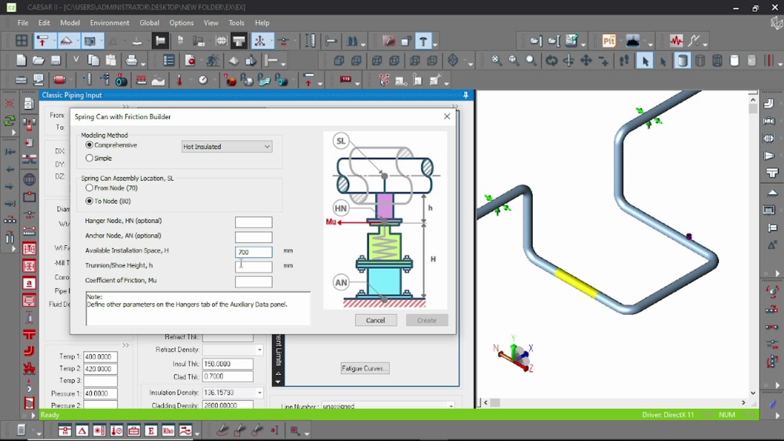Click the Zoom window magnifier icon
Screen dimensions: 784x441
pos(514,61)
